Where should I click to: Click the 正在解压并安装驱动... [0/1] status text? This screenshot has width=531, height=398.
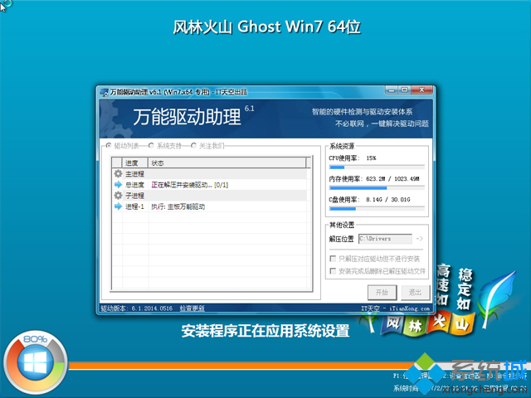point(190,185)
